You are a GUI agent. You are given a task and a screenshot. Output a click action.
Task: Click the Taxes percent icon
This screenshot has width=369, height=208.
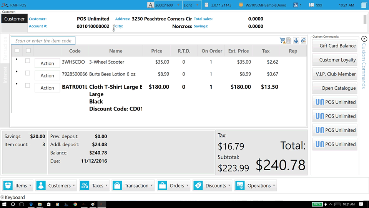point(85,186)
